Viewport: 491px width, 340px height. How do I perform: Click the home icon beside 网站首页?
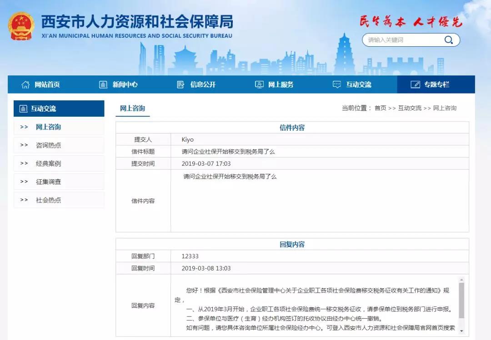tap(25, 84)
